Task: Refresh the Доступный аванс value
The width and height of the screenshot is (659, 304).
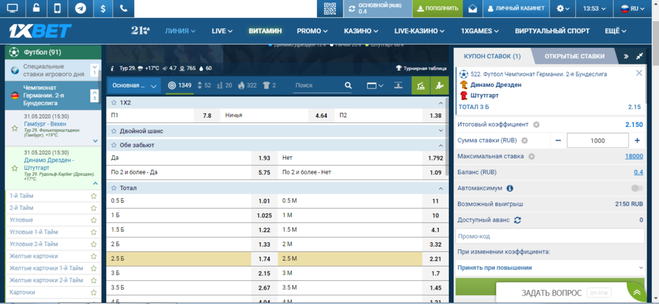Action: pyautogui.click(x=517, y=220)
